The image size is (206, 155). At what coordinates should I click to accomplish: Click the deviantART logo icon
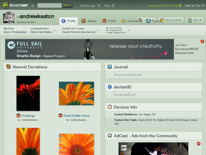pos(5,5)
